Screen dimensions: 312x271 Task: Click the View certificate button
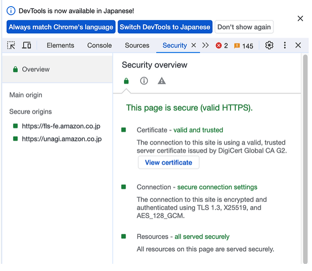tap(168, 162)
